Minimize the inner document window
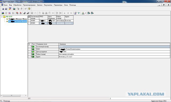 159,5
